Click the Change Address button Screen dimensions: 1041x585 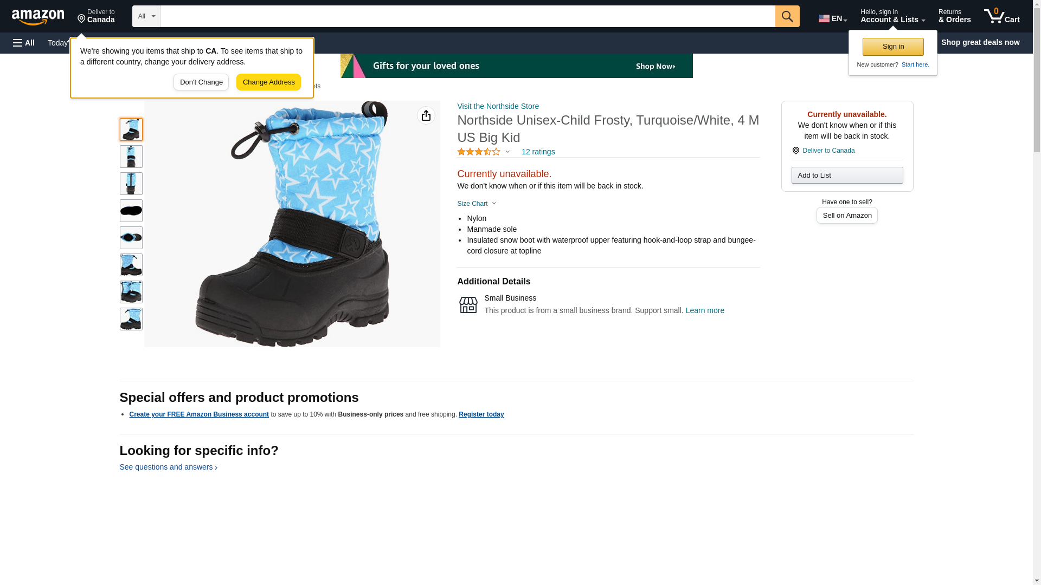point(268,82)
